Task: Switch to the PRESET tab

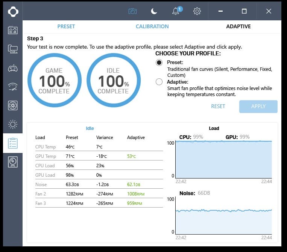Action: click(x=66, y=27)
